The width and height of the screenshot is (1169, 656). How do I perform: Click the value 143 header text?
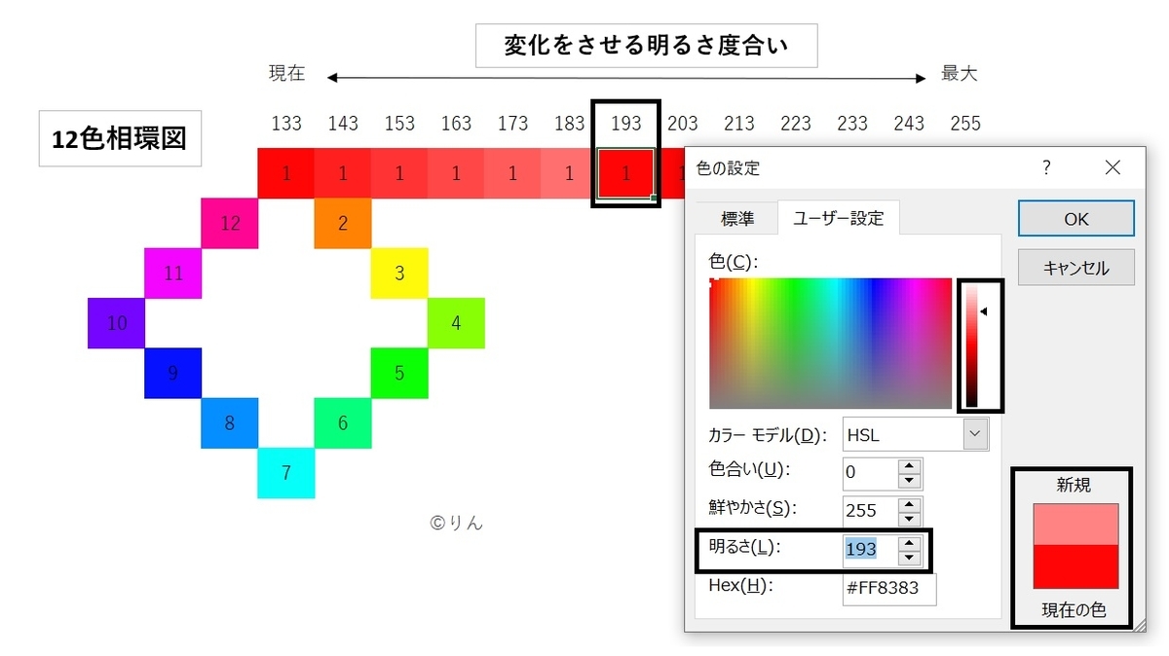(342, 124)
